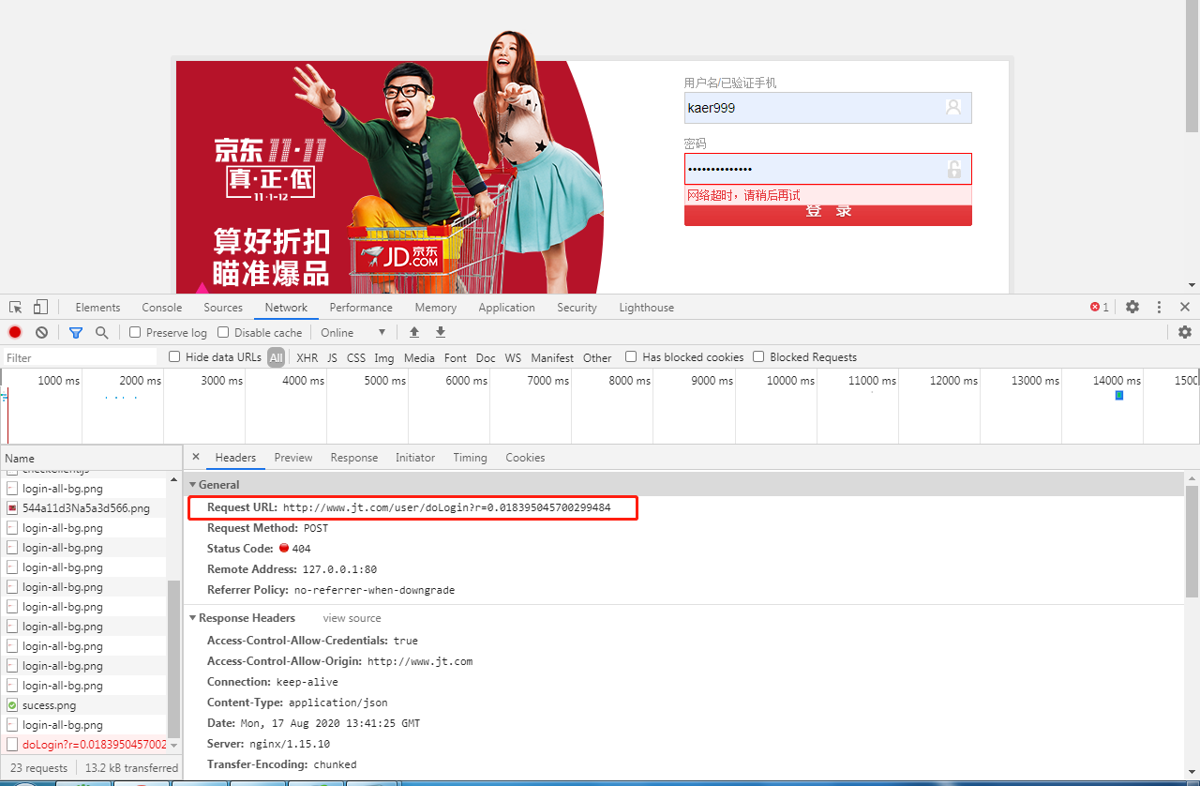Close the request details pane
This screenshot has height=786, width=1200.
click(x=196, y=457)
